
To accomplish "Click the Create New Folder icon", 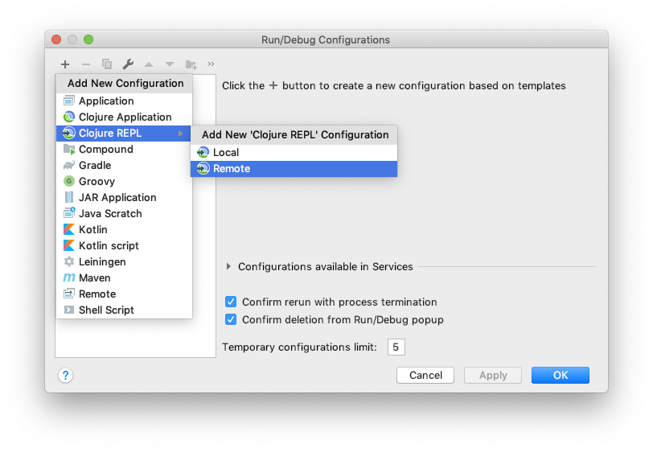I will click(191, 64).
